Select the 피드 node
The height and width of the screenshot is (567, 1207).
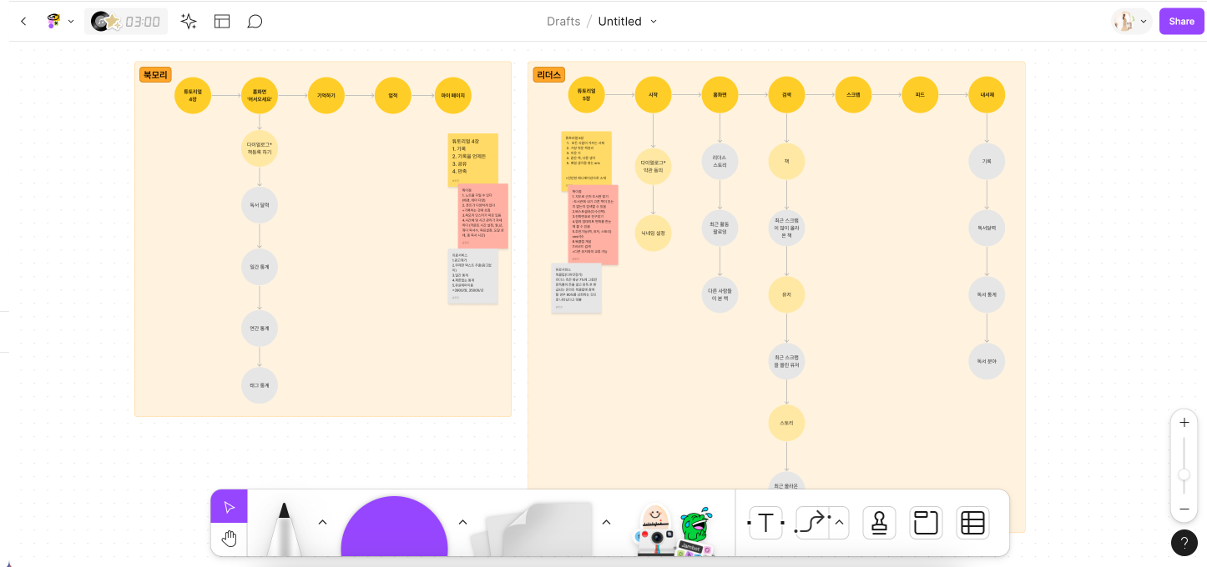(920, 95)
